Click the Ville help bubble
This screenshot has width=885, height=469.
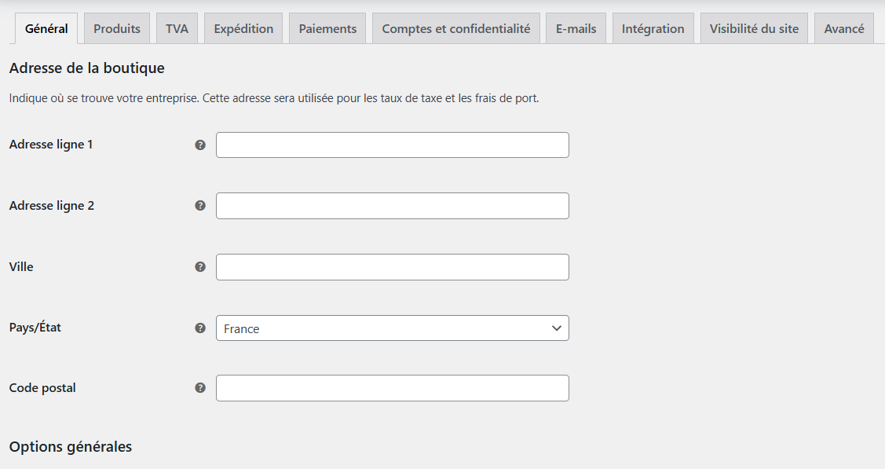[201, 267]
